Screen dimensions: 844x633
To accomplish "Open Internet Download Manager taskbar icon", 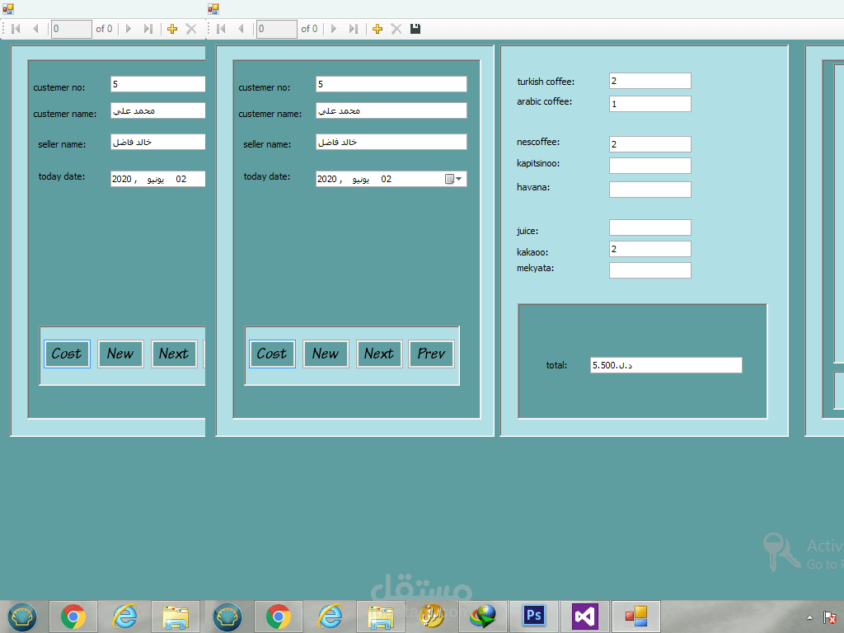I will (483, 616).
